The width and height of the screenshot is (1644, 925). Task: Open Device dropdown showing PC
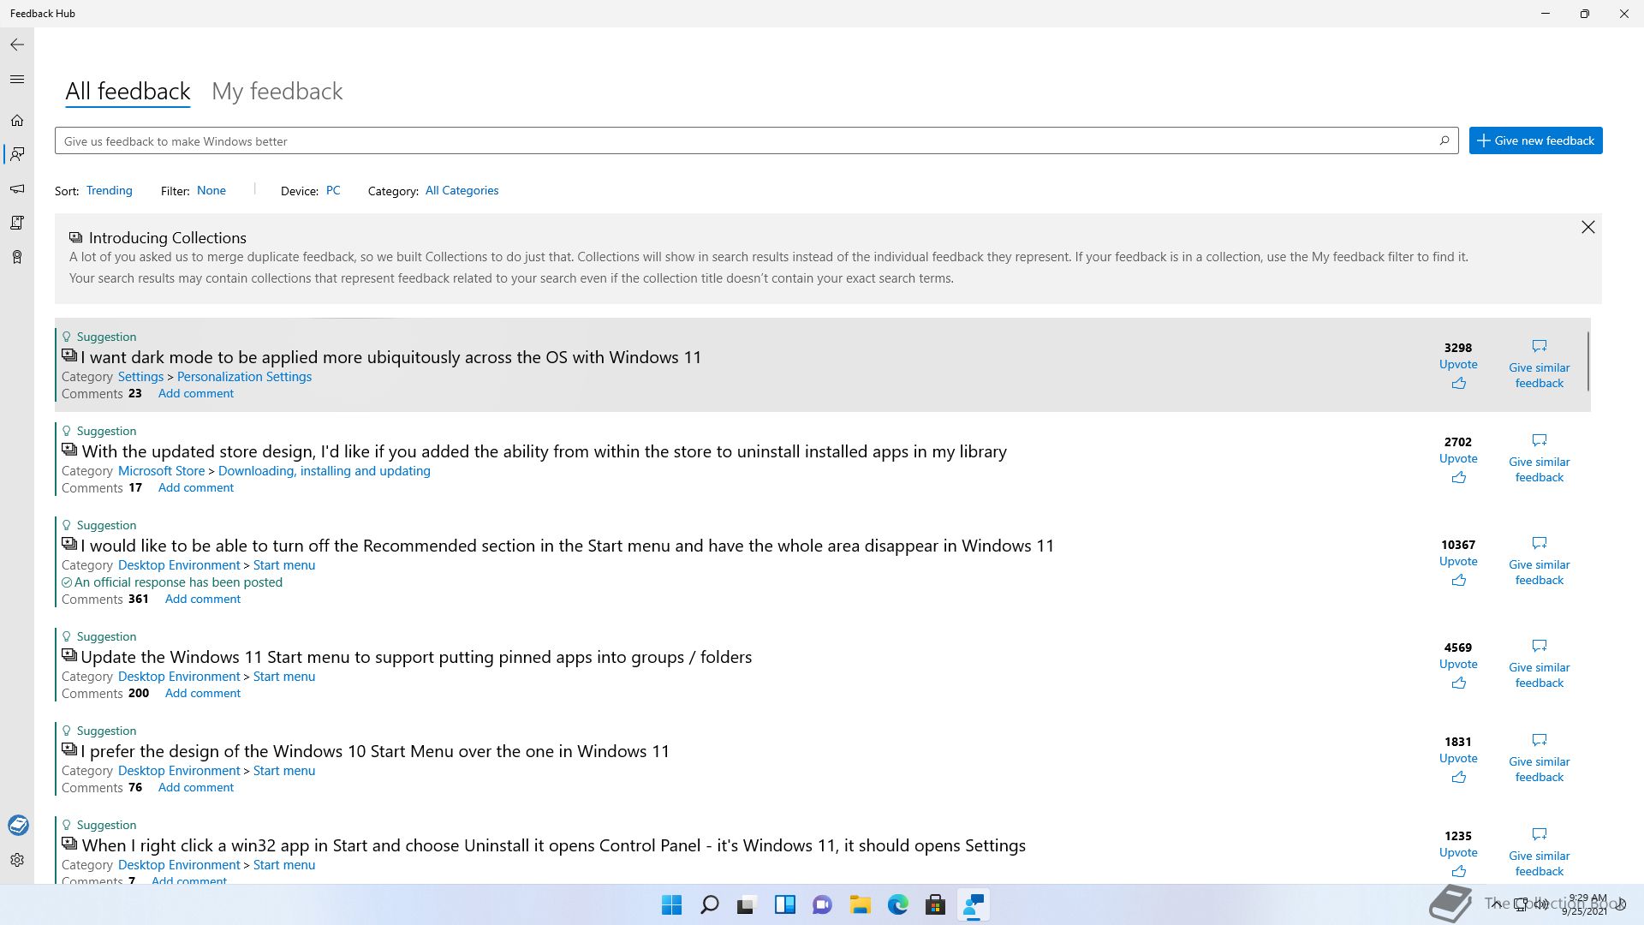pyautogui.click(x=333, y=190)
